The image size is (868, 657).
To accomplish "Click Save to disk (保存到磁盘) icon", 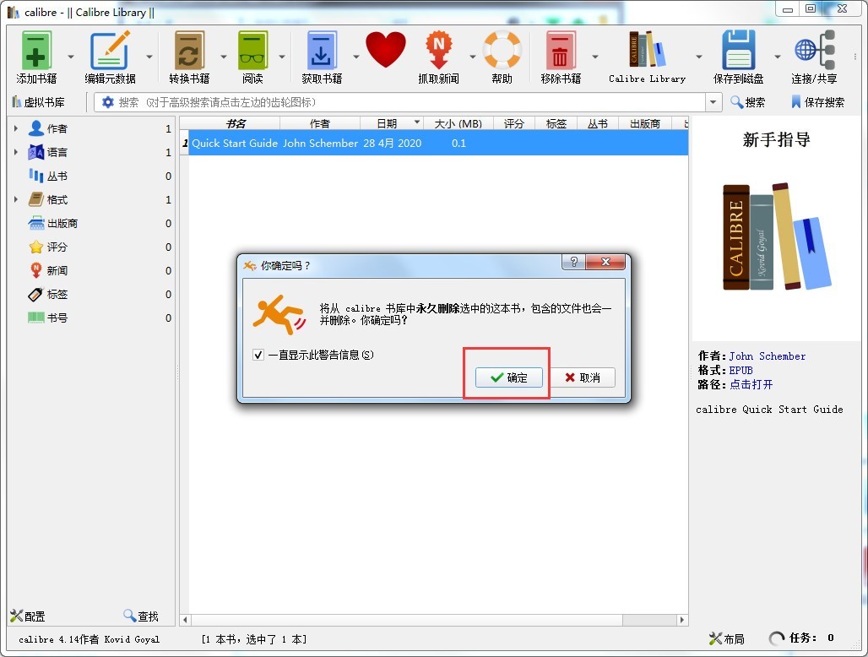I will (738, 51).
